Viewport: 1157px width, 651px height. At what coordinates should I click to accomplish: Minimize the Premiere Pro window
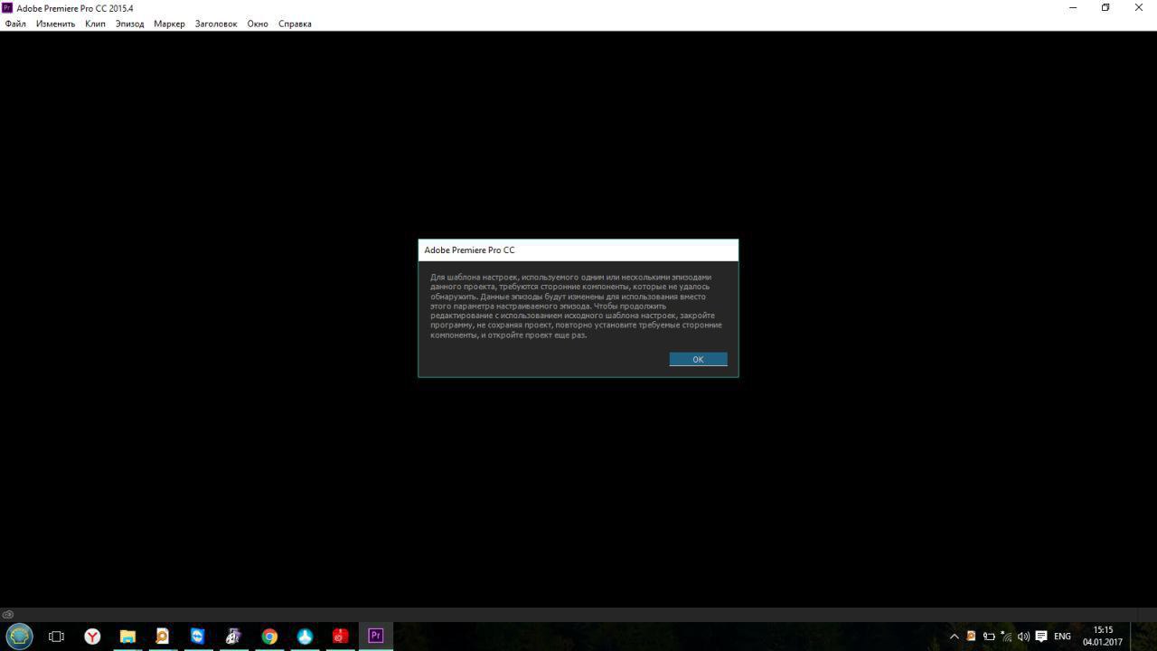[1073, 8]
